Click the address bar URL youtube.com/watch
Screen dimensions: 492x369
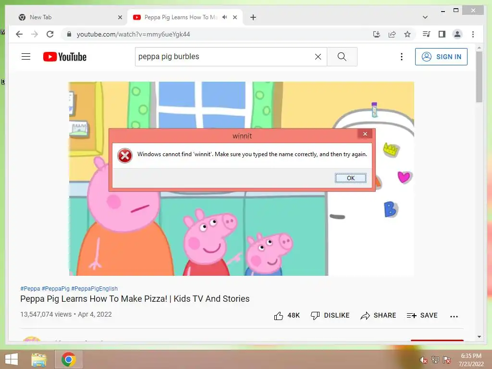click(x=133, y=34)
